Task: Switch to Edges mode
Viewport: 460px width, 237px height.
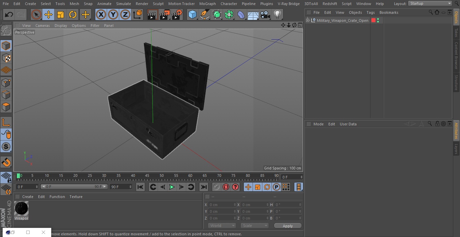Action: coord(6,95)
